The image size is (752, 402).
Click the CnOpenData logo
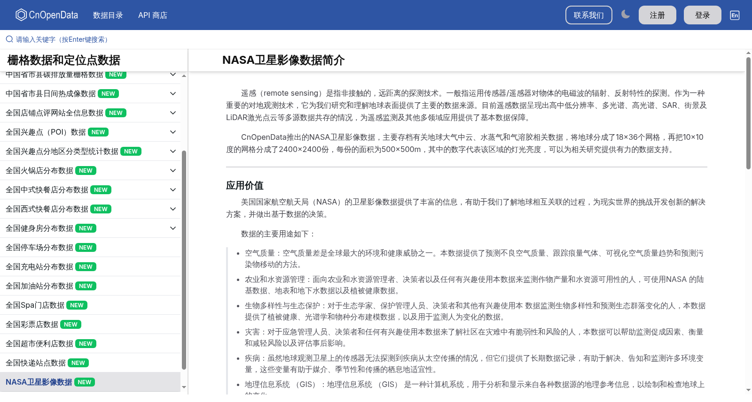click(47, 15)
